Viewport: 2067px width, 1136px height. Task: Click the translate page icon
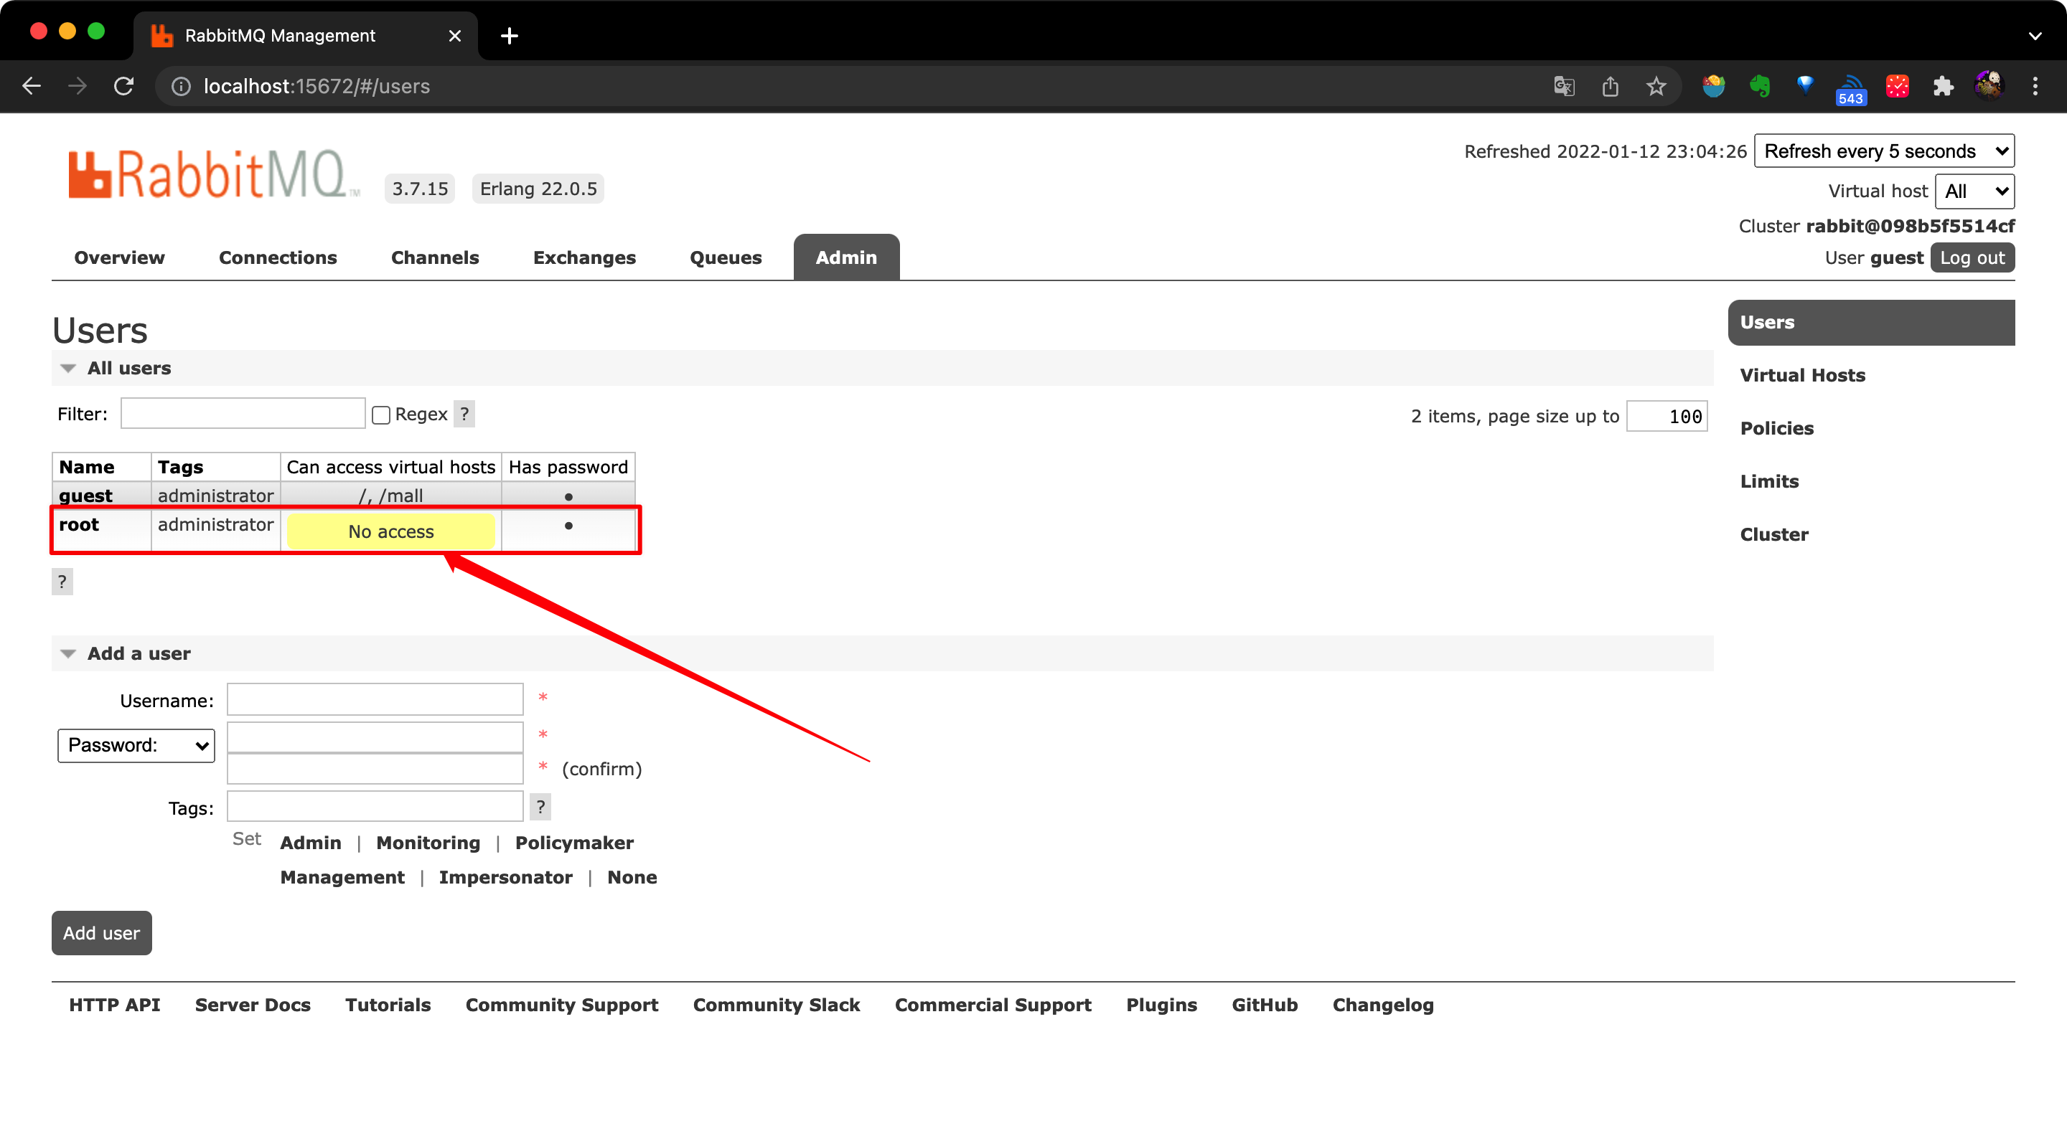coord(1564,86)
